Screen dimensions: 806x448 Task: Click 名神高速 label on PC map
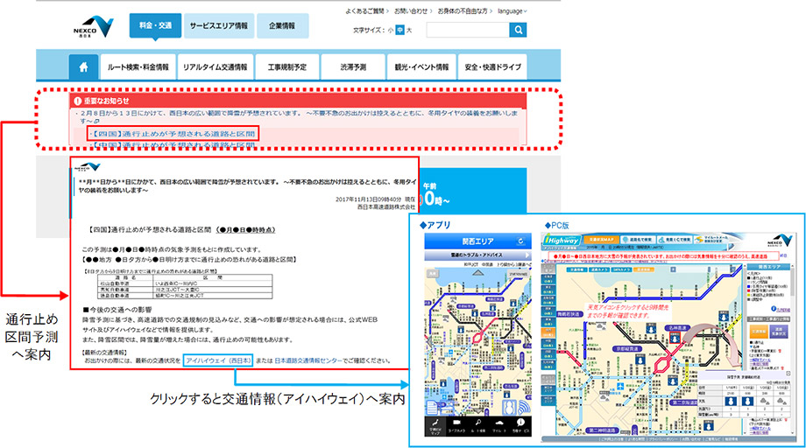tap(677, 327)
